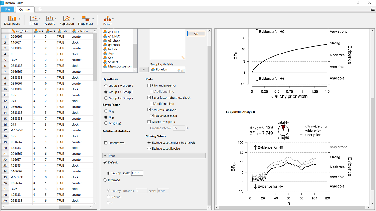Open the Factor analysis menu
This screenshot has height=211, width=376.
point(107,20)
